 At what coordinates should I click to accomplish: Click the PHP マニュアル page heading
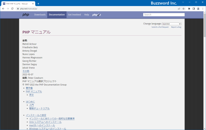click(37, 32)
